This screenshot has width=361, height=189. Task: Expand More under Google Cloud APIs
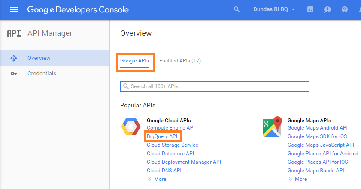[x=157, y=179]
